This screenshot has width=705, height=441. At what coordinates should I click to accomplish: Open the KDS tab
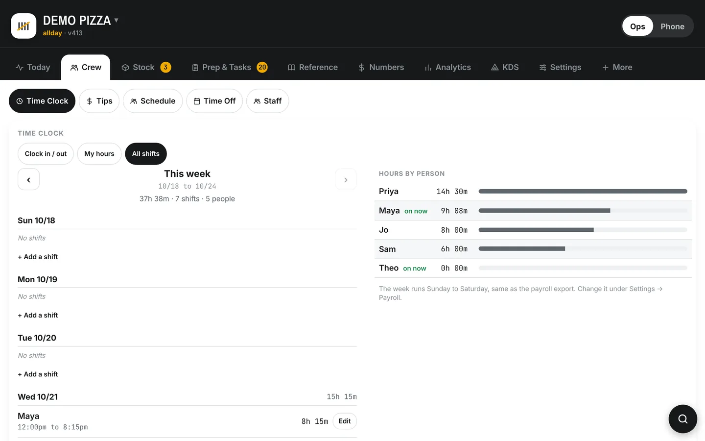pyautogui.click(x=505, y=67)
